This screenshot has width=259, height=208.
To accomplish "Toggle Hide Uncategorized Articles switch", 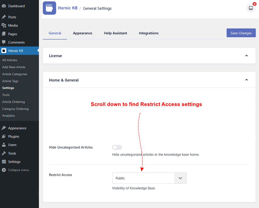I will pos(117,147).
